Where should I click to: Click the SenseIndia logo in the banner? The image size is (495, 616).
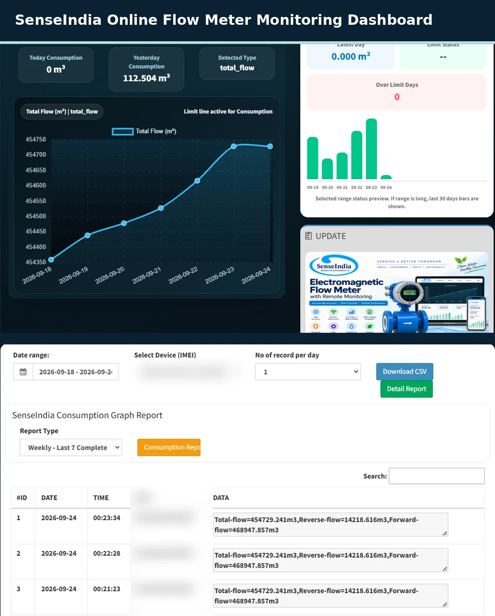coord(334,265)
